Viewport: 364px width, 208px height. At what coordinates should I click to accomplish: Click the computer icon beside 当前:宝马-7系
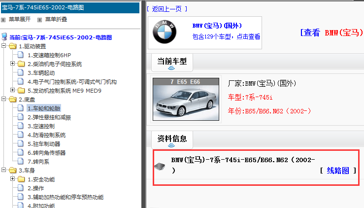point(4,36)
